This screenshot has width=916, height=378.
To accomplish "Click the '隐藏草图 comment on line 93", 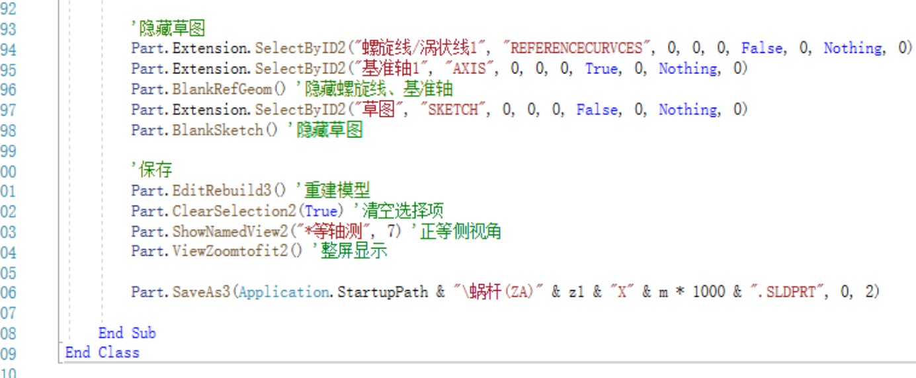I will 168,28.
